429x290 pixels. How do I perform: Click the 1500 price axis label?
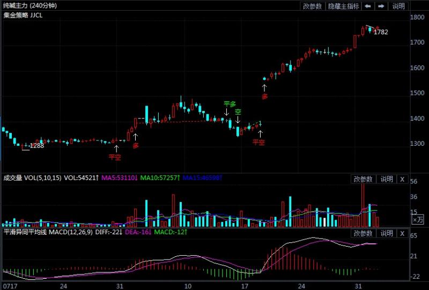417,93
